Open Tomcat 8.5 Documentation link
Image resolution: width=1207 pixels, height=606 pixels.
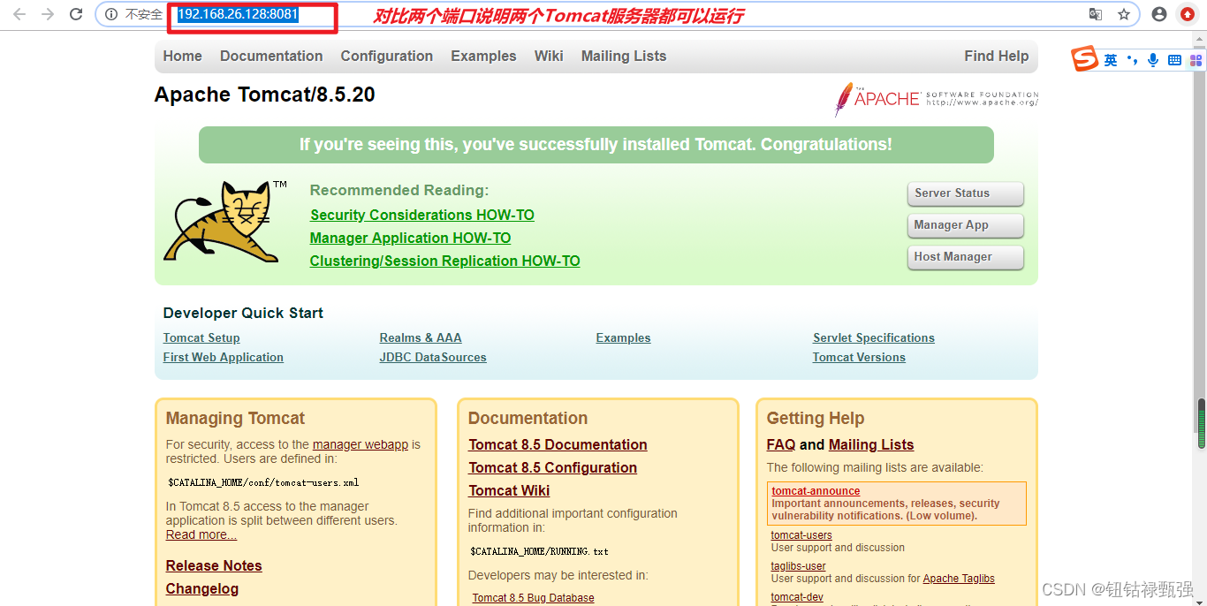(x=558, y=444)
